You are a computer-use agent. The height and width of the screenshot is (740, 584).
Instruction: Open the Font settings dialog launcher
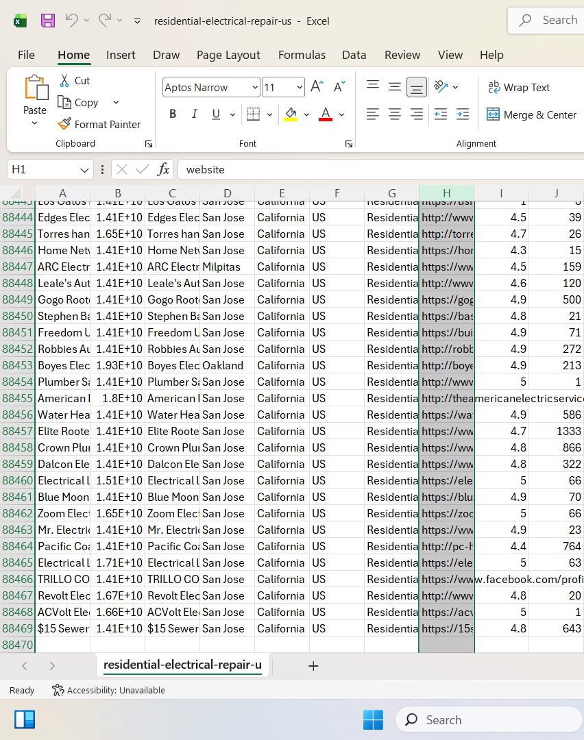(x=349, y=144)
